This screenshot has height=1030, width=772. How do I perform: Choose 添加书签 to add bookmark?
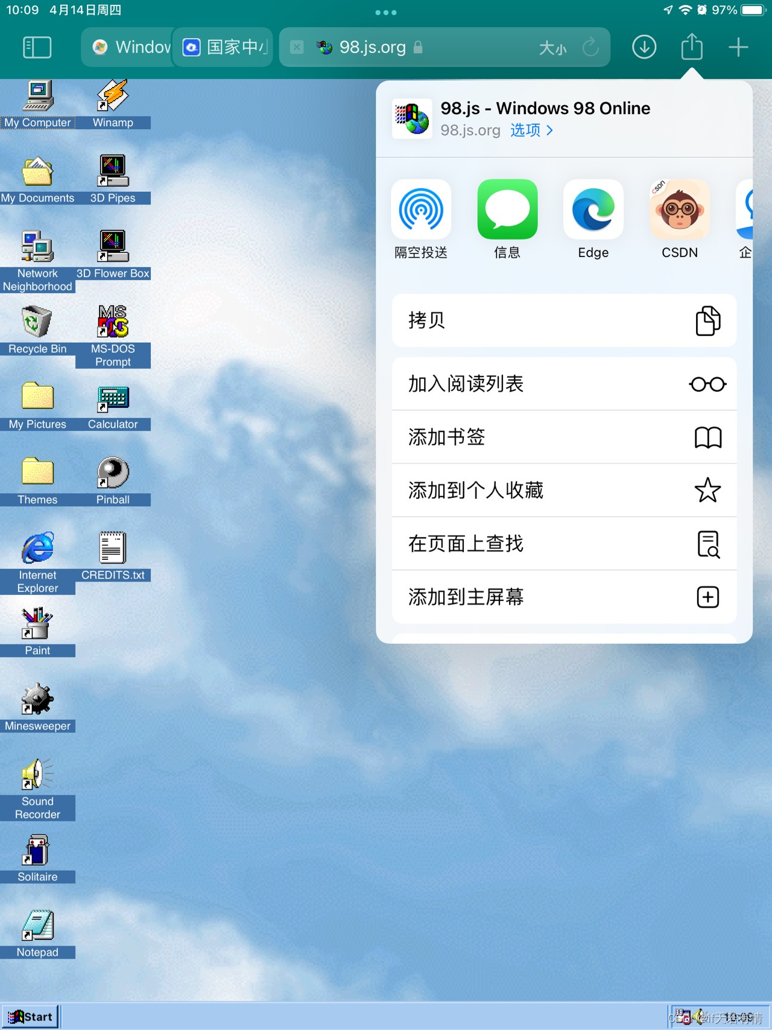point(564,437)
